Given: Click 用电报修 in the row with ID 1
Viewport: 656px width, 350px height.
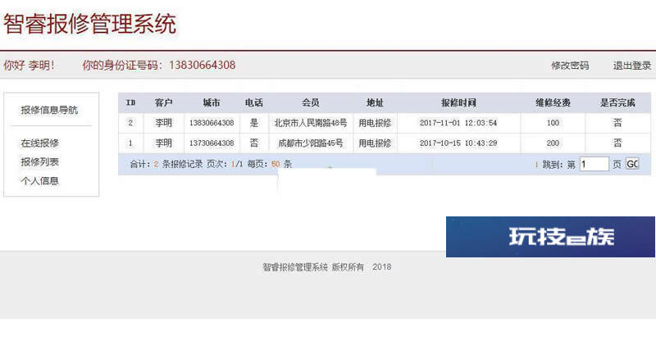Looking at the screenshot, I should pos(375,143).
